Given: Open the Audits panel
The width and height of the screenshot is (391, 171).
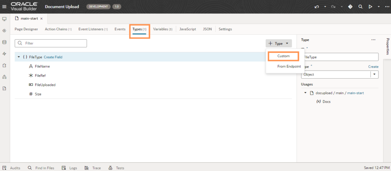Looking at the screenshot, I should 11,168.
